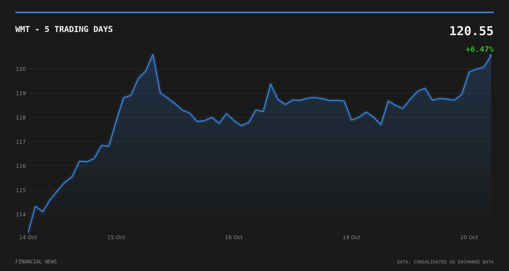Click the '20 Oct' date label
Image resolution: width=509 pixels, height=271 pixels.
[x=469, y=237]
